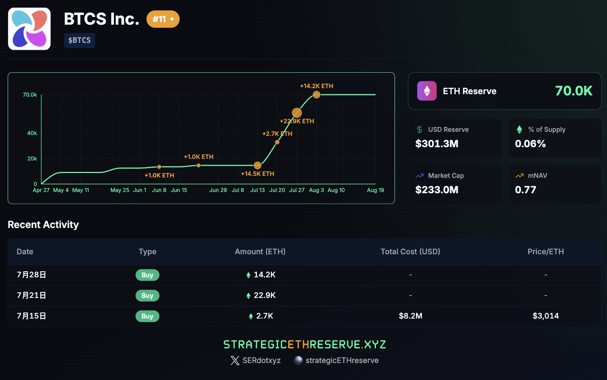Click the $8.2M total cost cell
The image size is (607, 380).
coord(410,316)
